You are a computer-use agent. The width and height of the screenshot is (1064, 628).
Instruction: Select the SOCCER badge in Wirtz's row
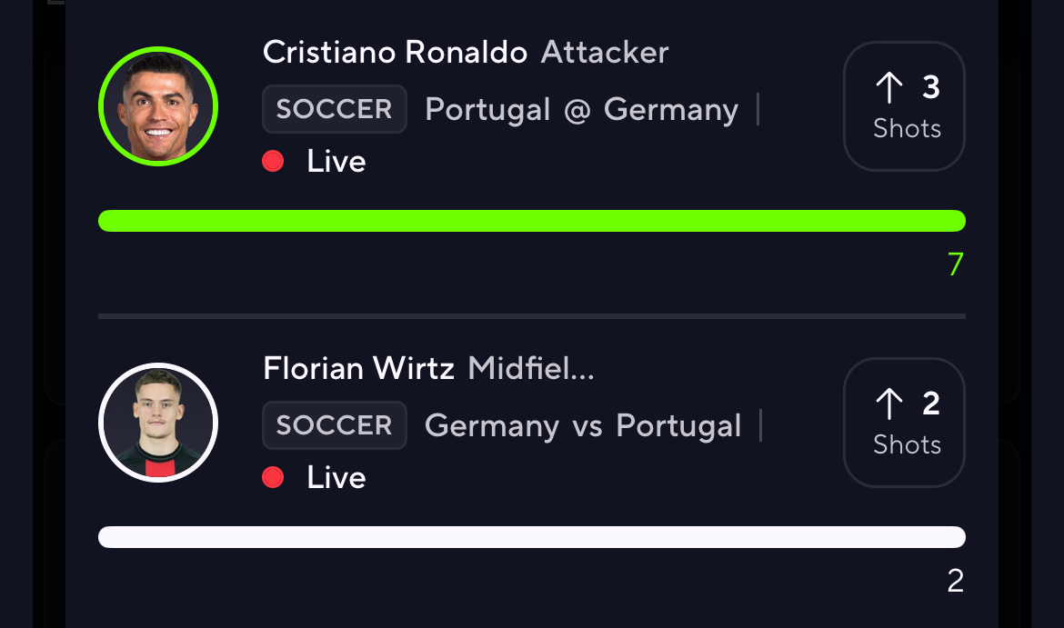point(334,425)
